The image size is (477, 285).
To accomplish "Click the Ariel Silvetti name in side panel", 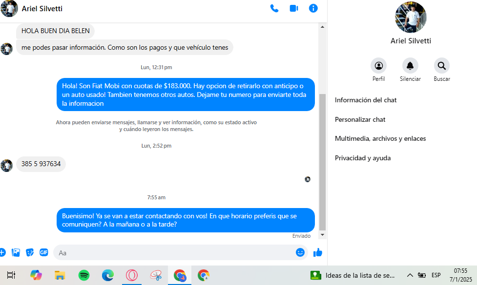I will coord(411,40).
